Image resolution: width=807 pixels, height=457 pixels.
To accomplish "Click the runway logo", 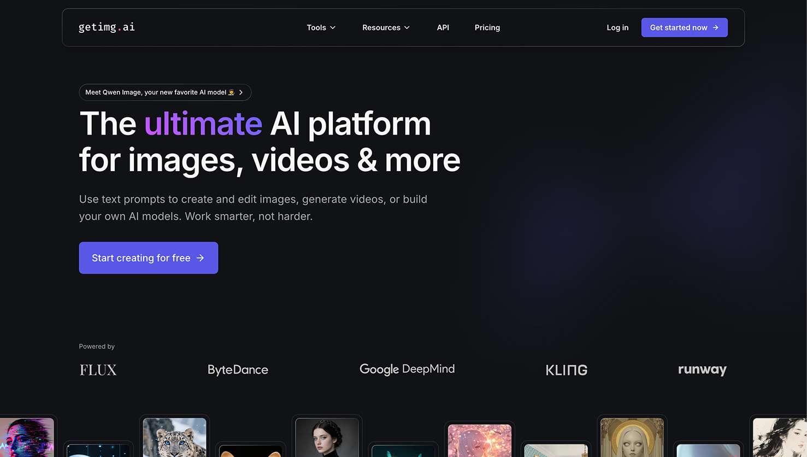I will click(x=702, y=370).
